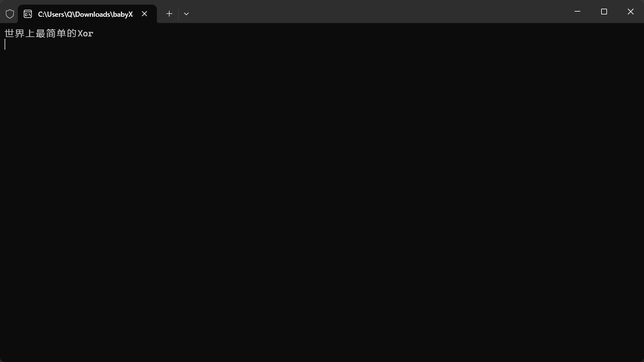Click the text "世界上最简单的Xor"
This screenshot has width=644, height=362.
point(49,33)
